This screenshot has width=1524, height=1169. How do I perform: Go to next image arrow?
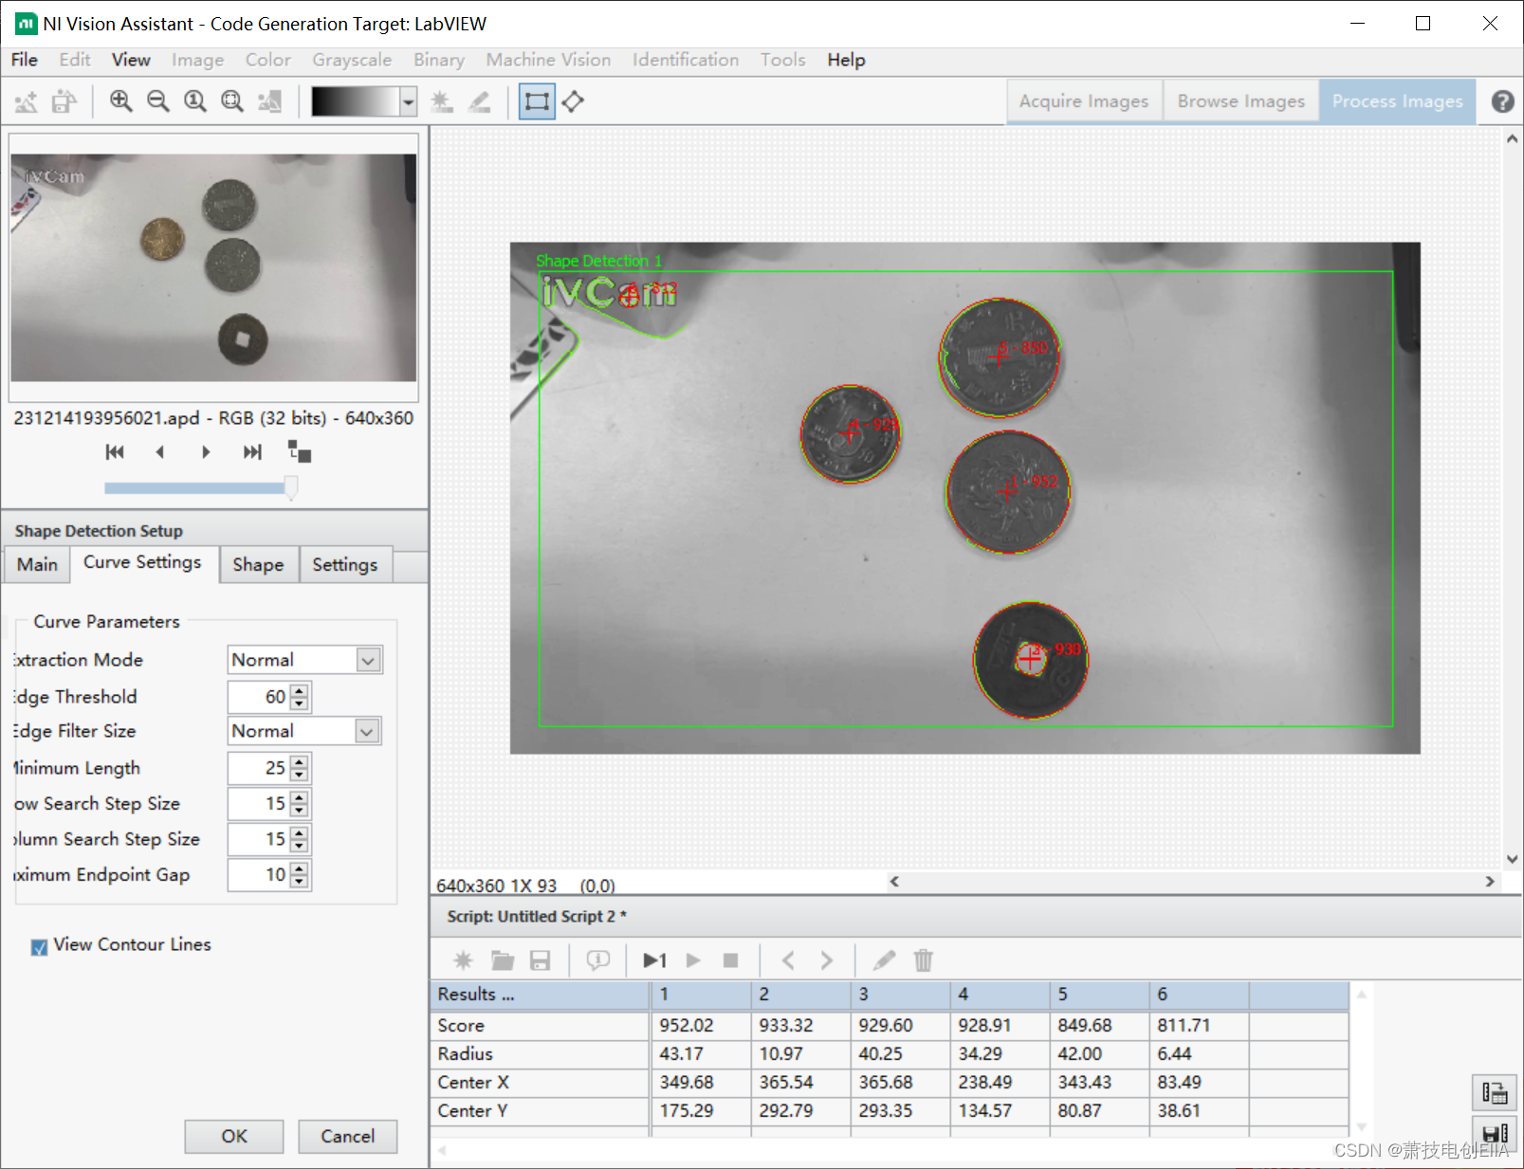click(206, 452)
